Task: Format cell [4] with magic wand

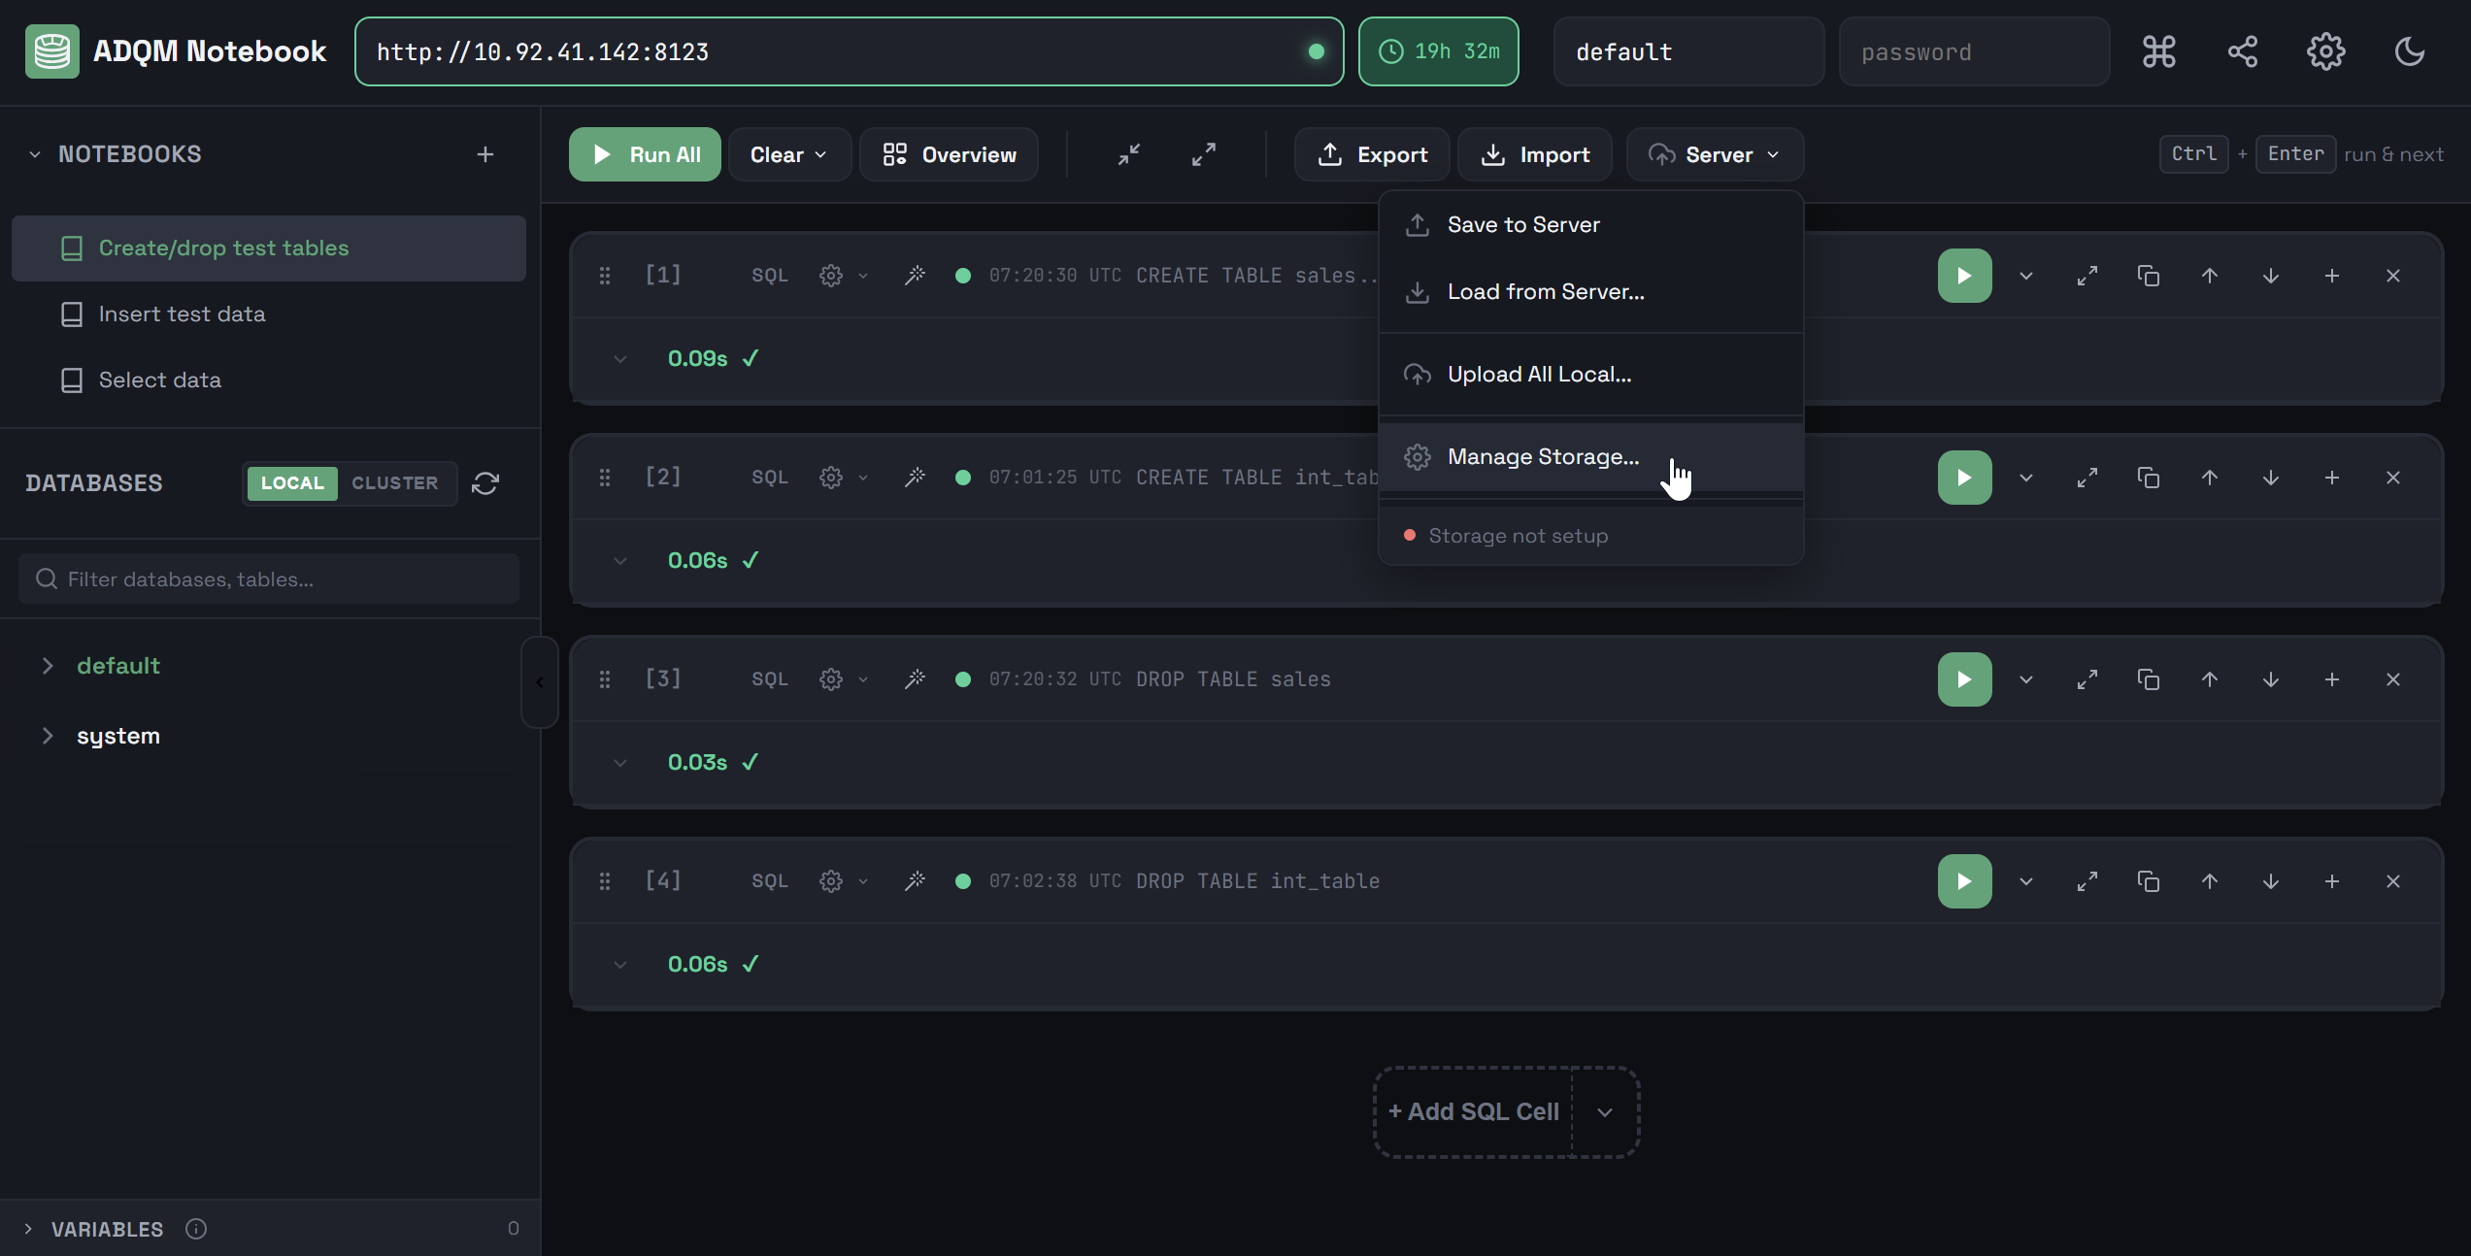Action: tap(915, 881)
